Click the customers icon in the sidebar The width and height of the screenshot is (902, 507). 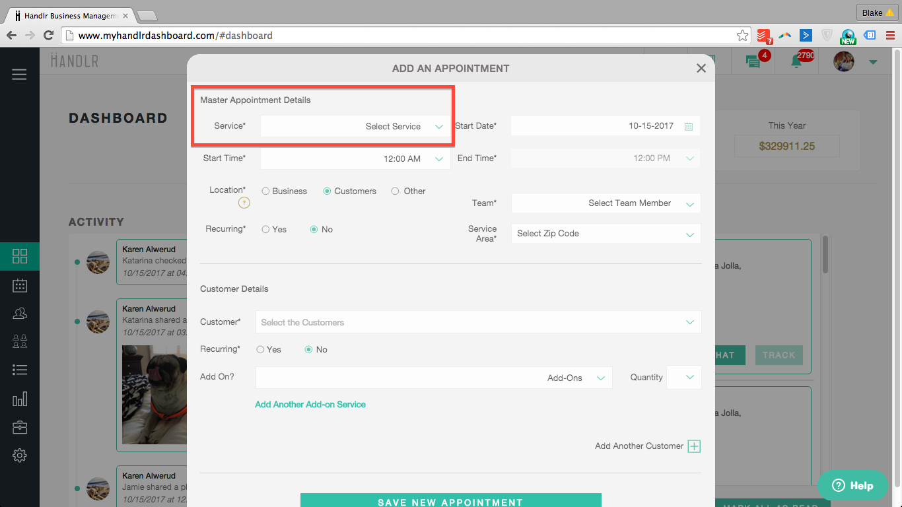tap(20, 314)
